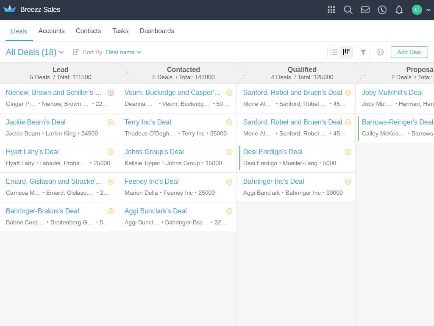This screenshot has height=326, width=434.
Task: Open the board settings gear
Action: click(x=380, y=52)
